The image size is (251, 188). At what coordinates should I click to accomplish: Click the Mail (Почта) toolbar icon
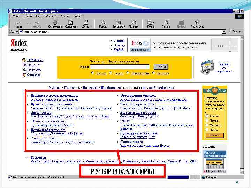(150, 22)
